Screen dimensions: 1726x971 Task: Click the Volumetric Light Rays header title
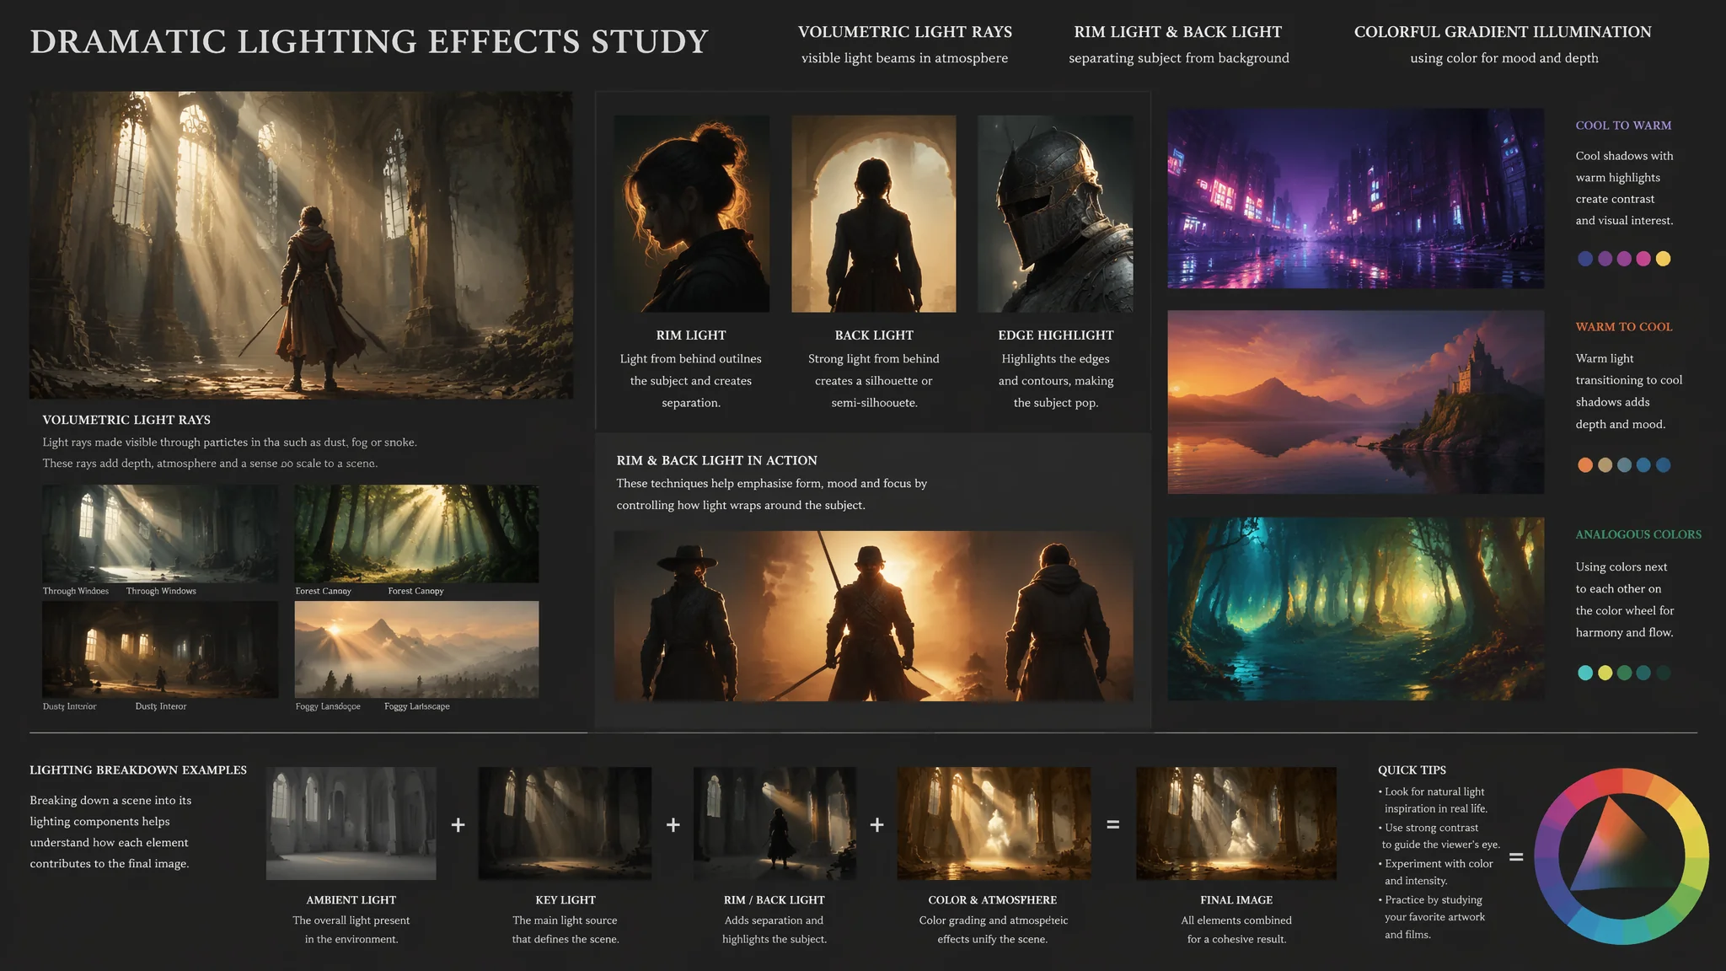click(x=905, y=32)
